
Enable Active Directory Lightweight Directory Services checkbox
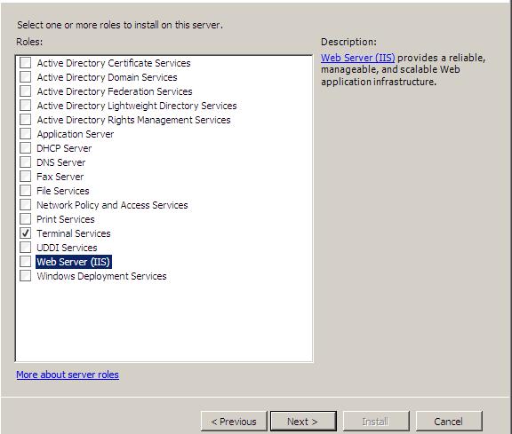point(25,106)
